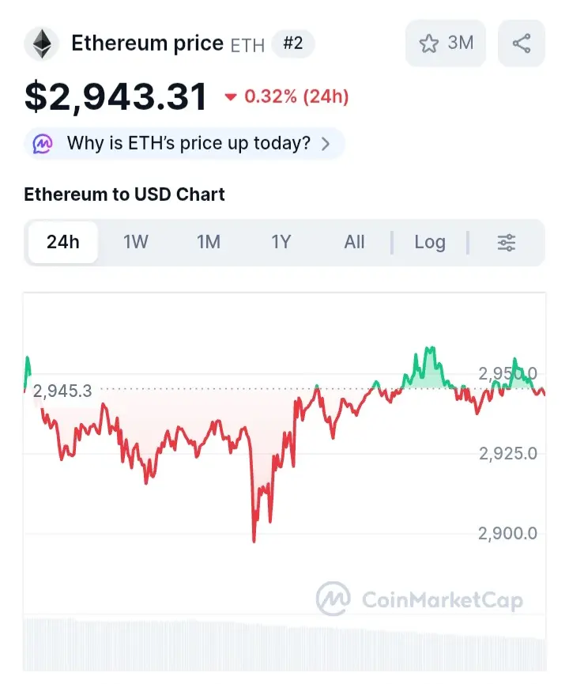Open "Why is ETH's price up today?"
The height and width of the screenshot is (684, 569).
(188, 144)
